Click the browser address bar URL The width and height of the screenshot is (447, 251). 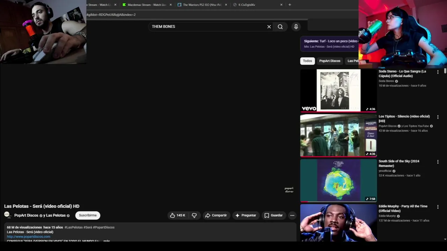(111, 15)
